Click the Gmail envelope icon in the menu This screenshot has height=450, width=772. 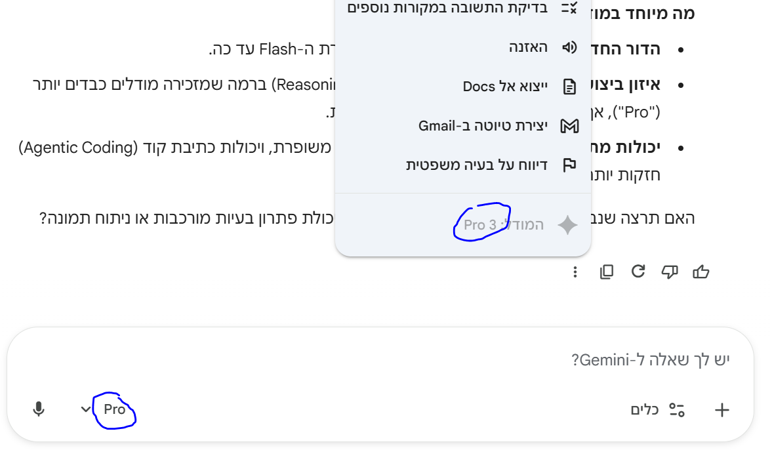coord(569,126)
